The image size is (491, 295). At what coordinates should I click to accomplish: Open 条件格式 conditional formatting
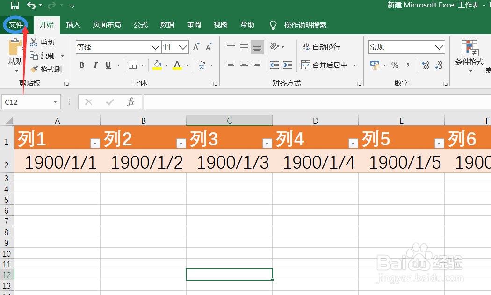pos(469,56)
